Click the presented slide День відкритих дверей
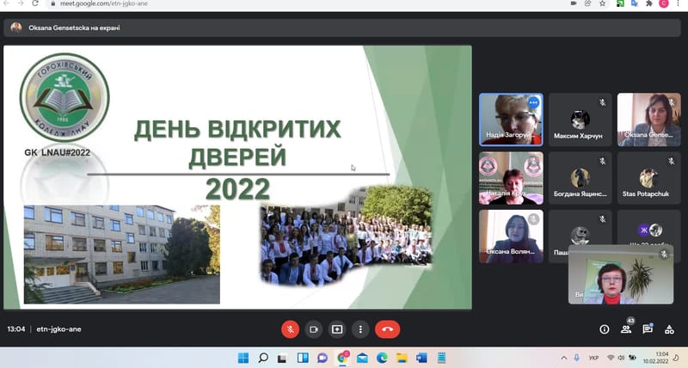 click(237, 177)
